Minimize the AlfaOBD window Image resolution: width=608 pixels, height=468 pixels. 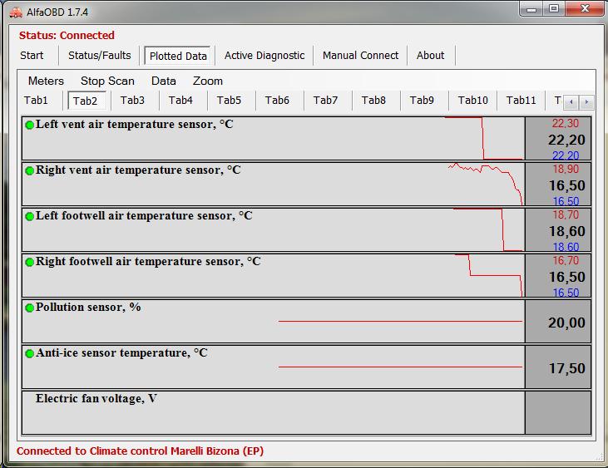coord(531,9)
